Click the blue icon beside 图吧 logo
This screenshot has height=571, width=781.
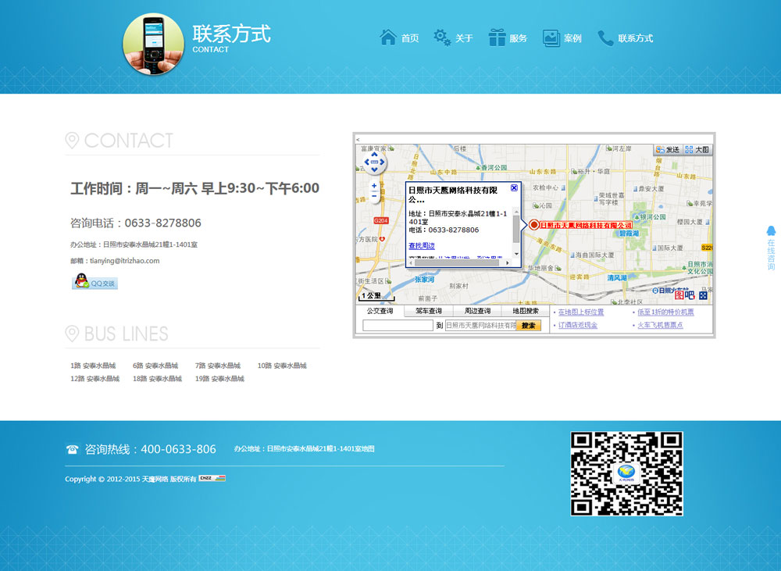coord(703,295)
